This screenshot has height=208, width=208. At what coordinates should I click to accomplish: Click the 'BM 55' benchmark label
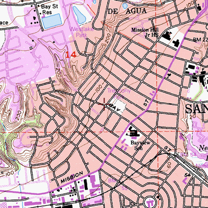pyautogui.click(x=118, y=184)
